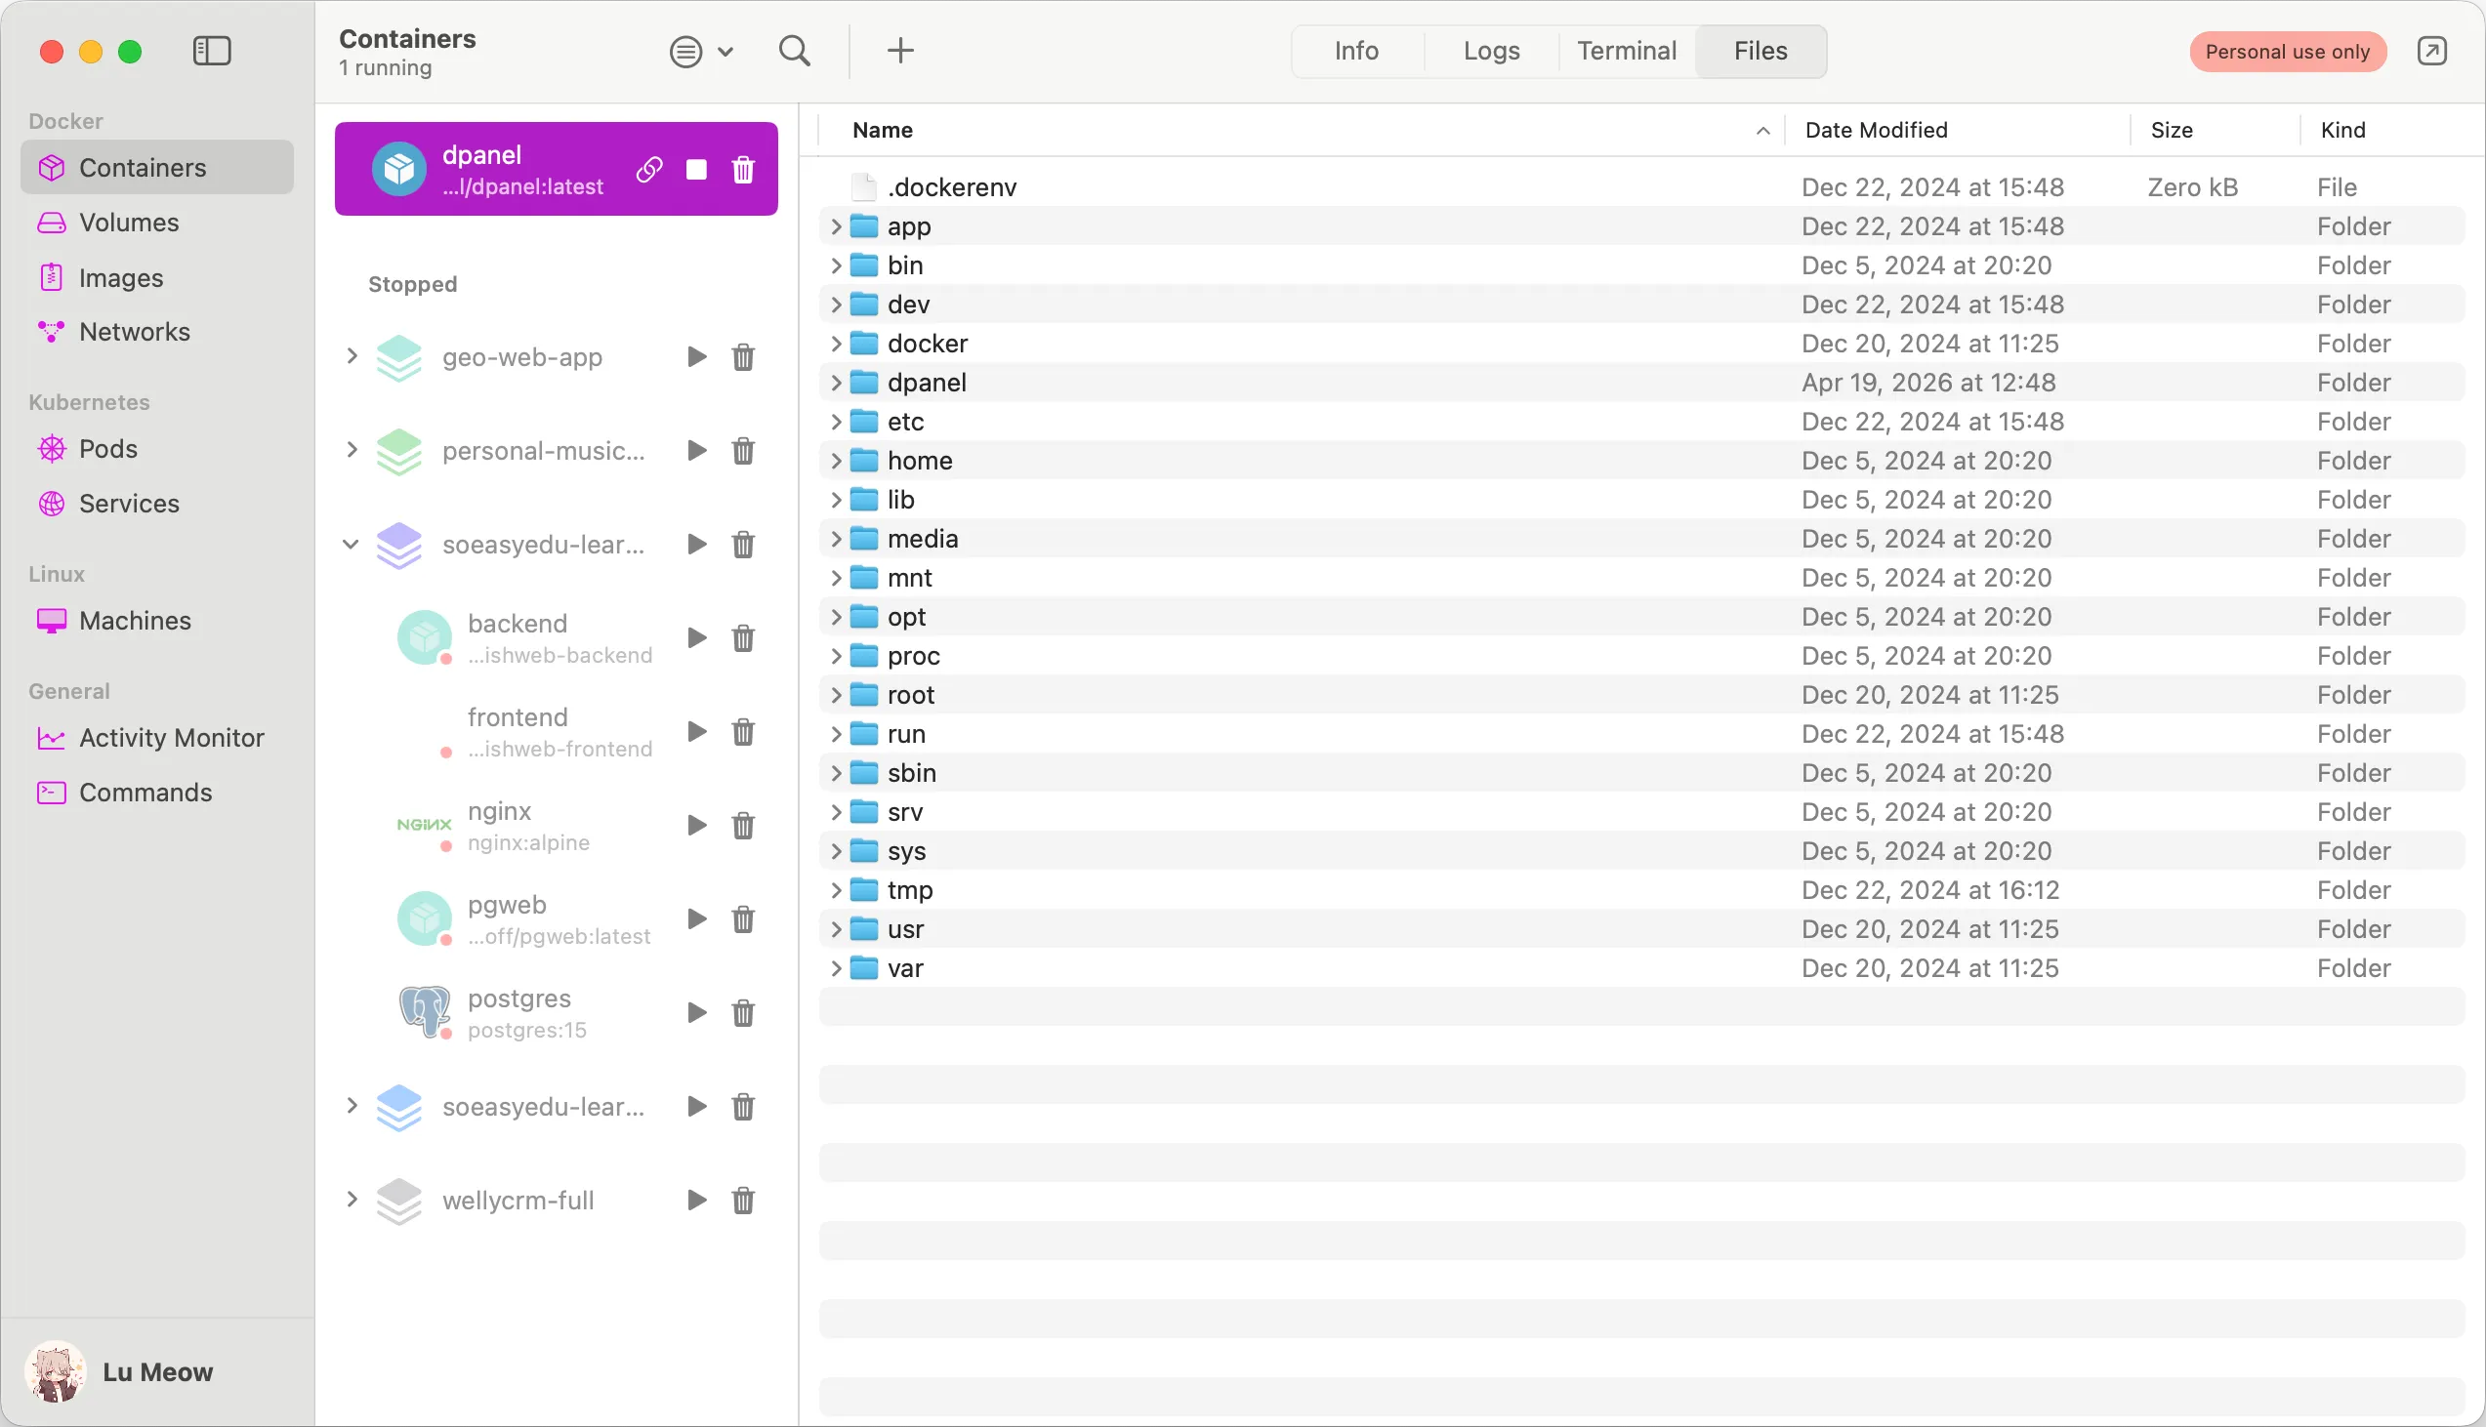2486x1427 pixels.
Task: Open the Lu Meow account profile
Action: 121,1372
